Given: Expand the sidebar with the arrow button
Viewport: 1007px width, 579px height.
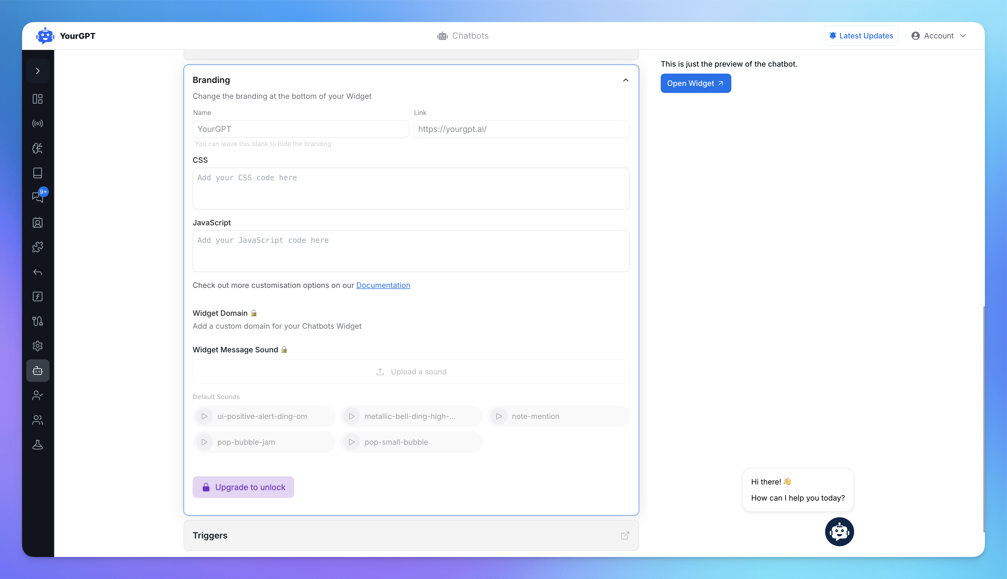Looking at the screenshot, I should (x=38, y=71).
